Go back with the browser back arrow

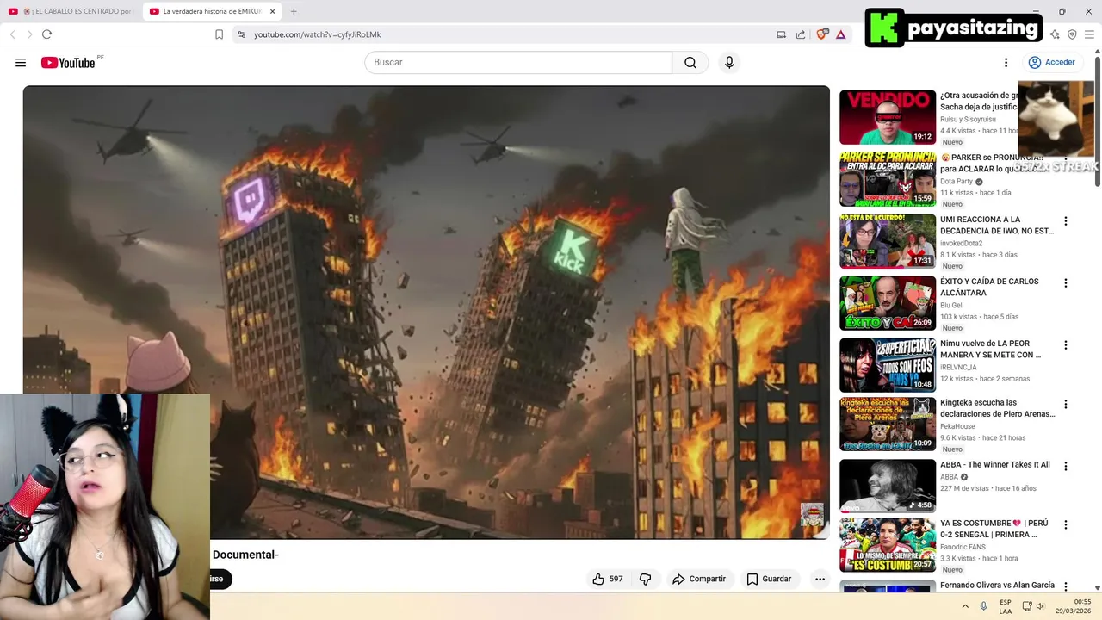[x=12, y=34]
